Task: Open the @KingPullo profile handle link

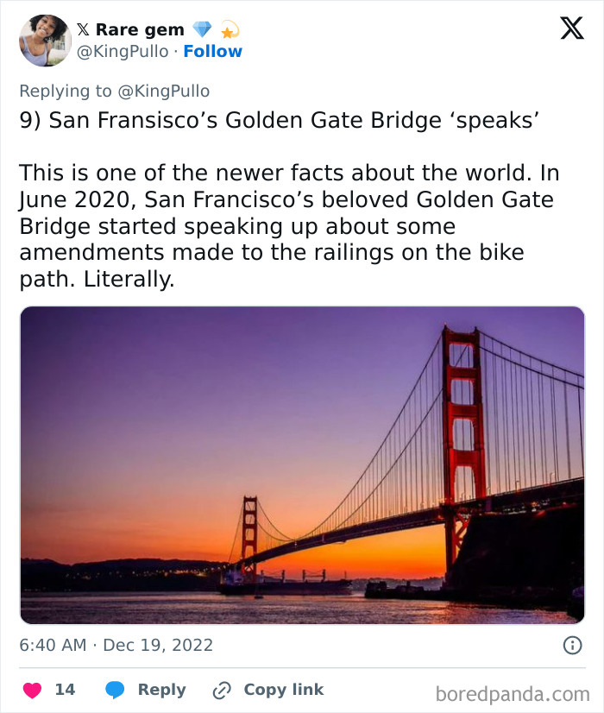Action: (124, 51)
